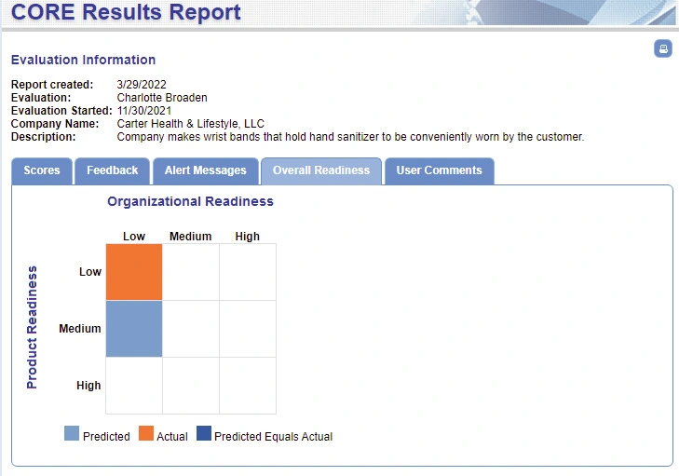This screenshot has height=476, width=679.
Task: Switch to the Feedback tab
Action: [112, 170]
